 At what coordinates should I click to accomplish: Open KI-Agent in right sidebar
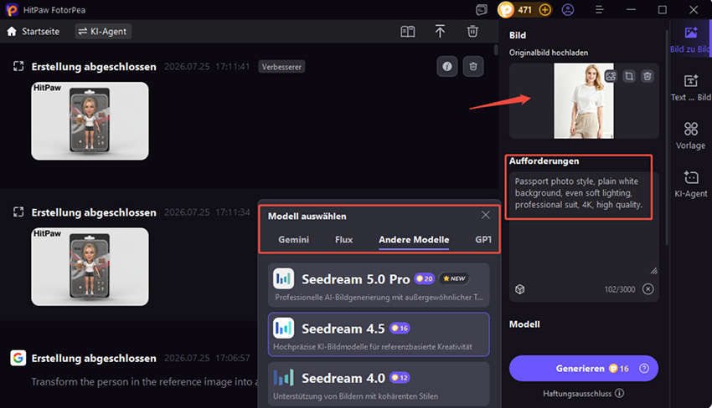click(691, 184)
